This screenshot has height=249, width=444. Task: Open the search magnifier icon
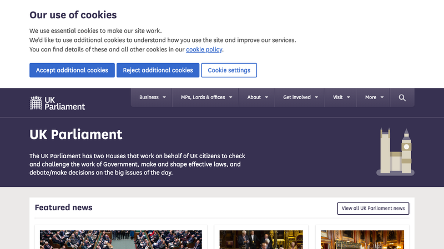[x=402, y=98]
